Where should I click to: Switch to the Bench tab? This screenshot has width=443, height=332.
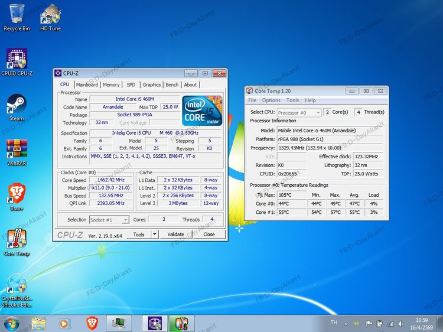coord(172,84)
